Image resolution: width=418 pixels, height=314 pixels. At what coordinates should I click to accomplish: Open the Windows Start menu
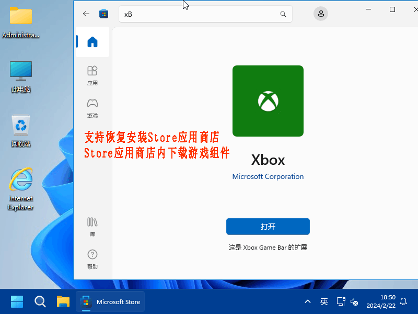point(17,302)
